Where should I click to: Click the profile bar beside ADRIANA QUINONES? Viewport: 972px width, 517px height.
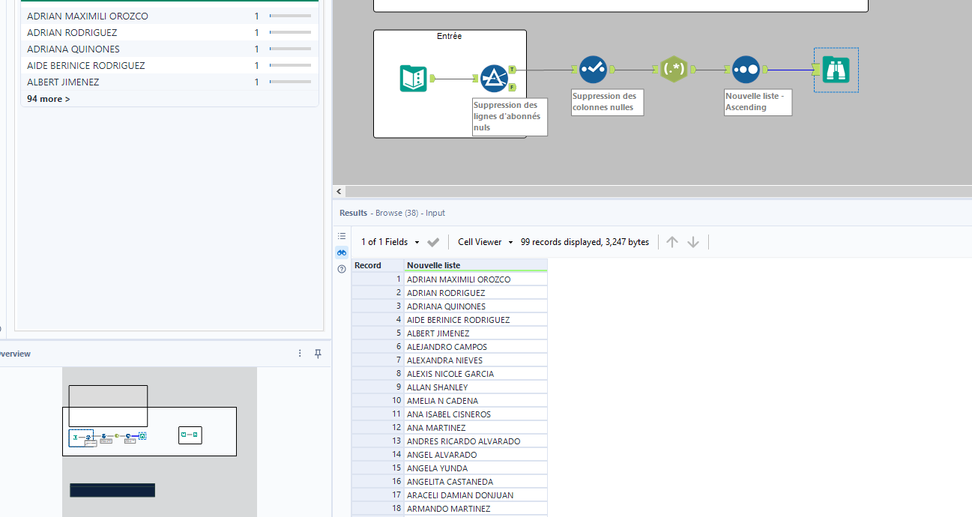[x=292, y=48]
